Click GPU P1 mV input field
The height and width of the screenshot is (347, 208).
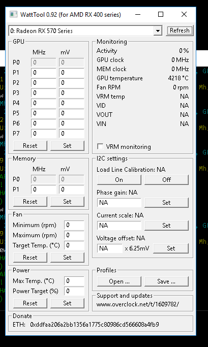(x=72, y=73)
